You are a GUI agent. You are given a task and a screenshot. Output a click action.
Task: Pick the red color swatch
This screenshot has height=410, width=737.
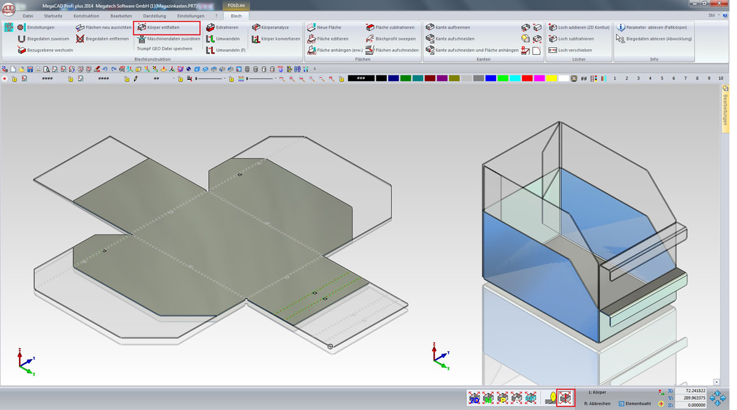point(526,79)
